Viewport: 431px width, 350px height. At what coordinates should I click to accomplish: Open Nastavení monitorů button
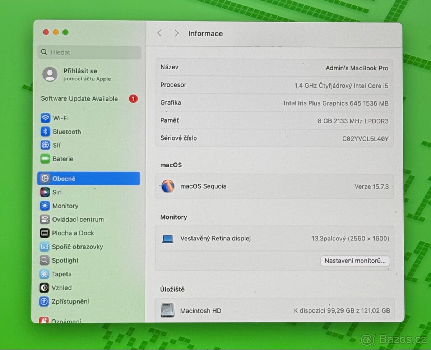tap(355, 261)
